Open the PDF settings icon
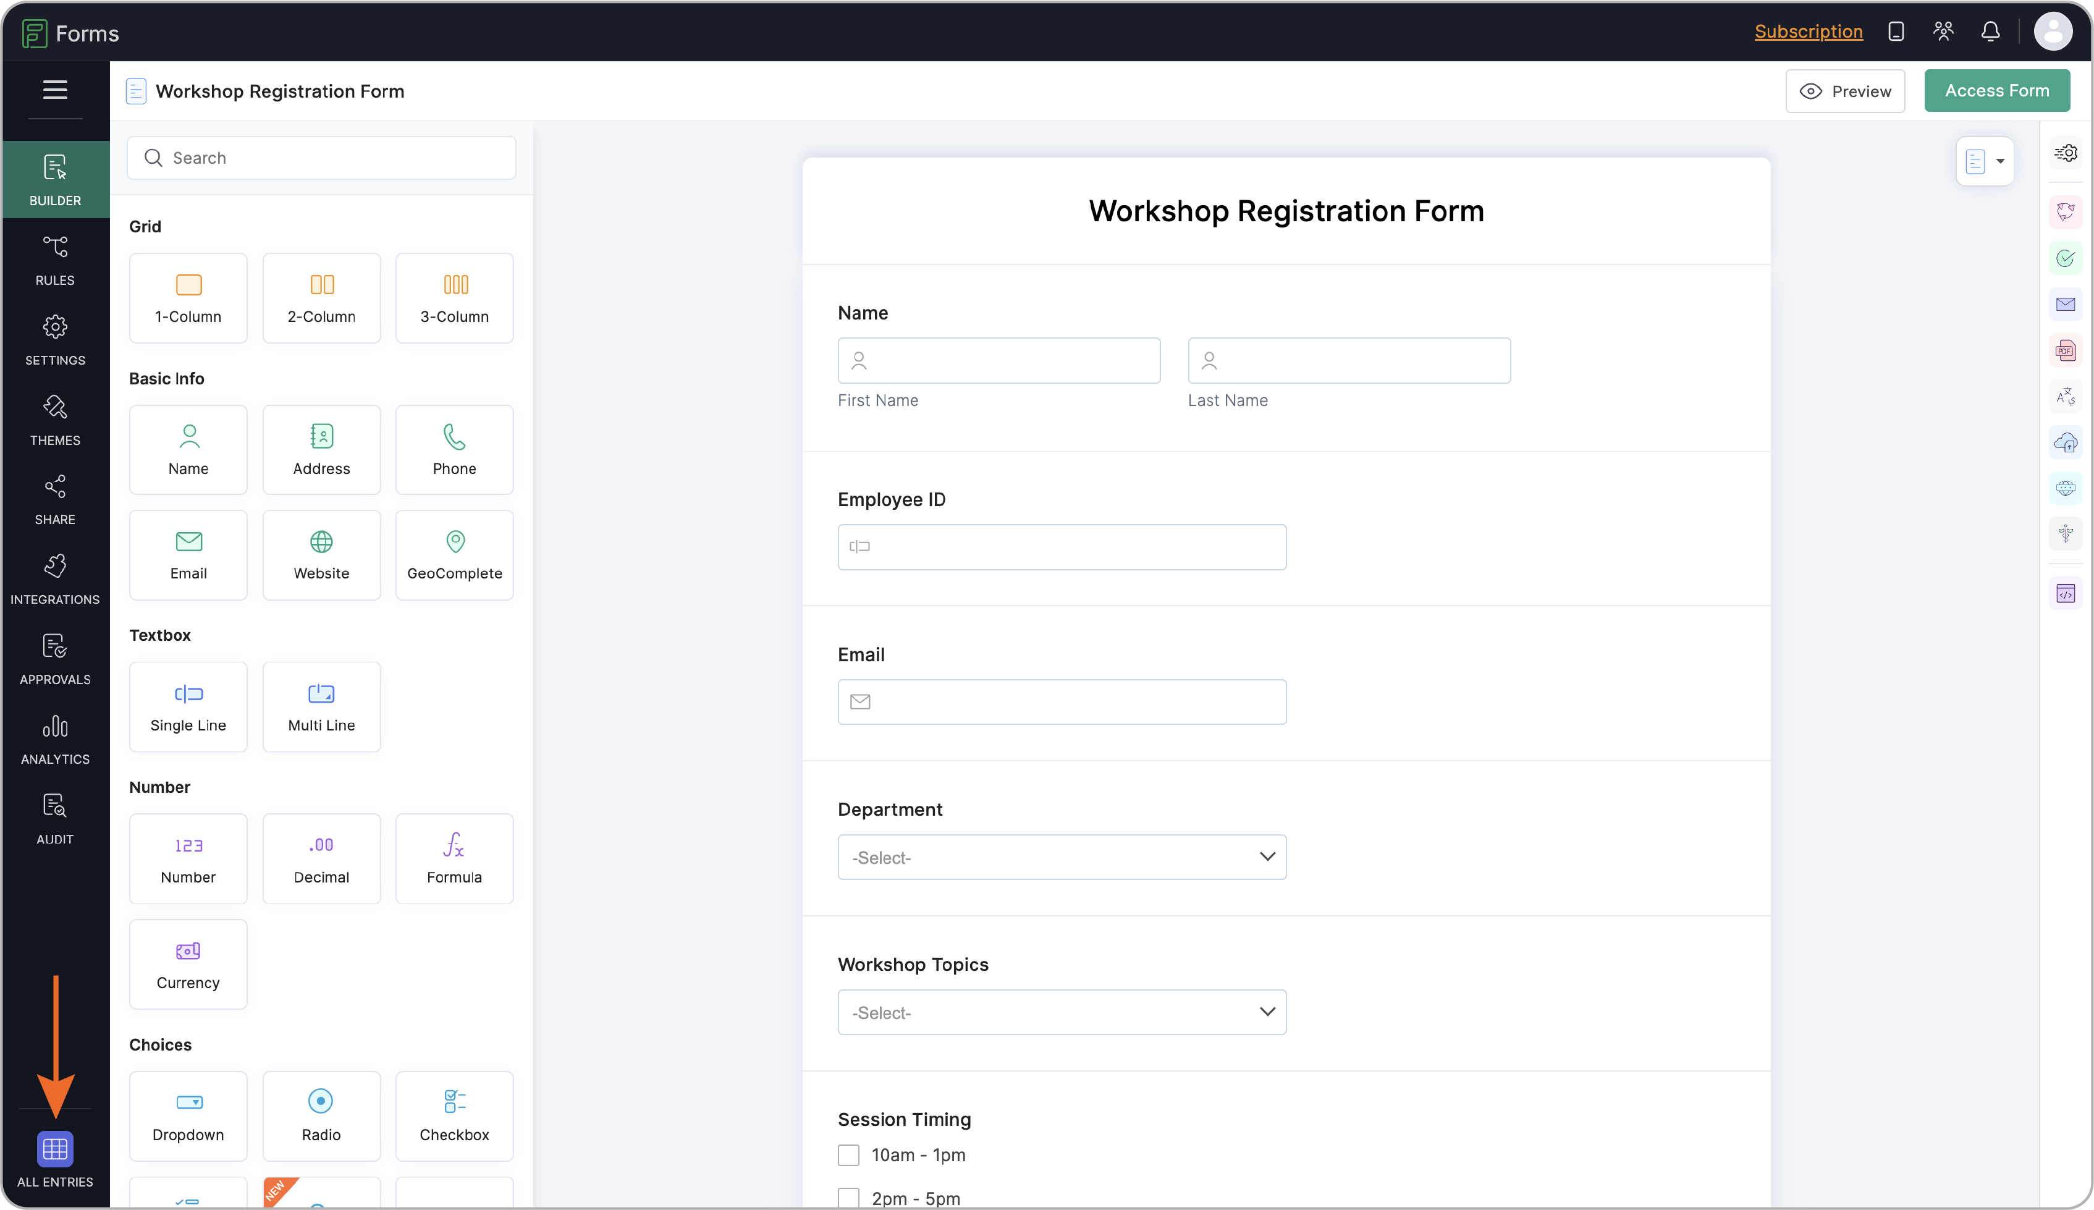 pyautogui.click(x=2066, y=350)
